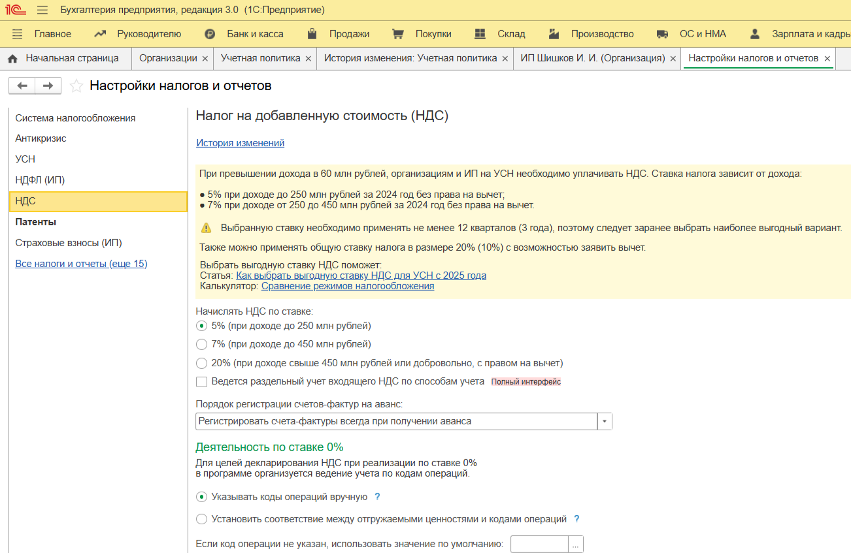Switch to the Учетная политика tab
This screenshot has width=851, height=553.
pos(260,58)
